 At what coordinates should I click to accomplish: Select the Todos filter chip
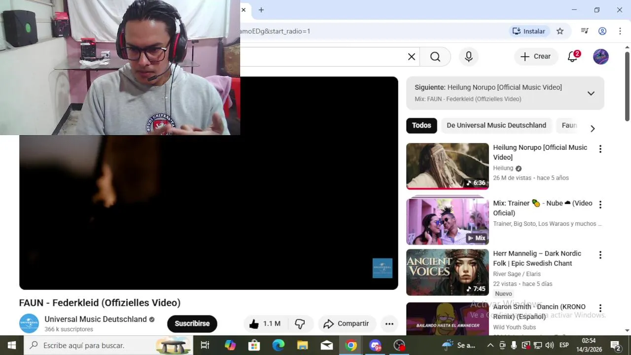[421, 125]
